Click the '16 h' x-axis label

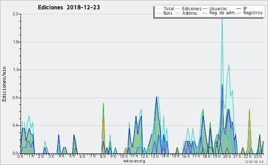point(186,156)
